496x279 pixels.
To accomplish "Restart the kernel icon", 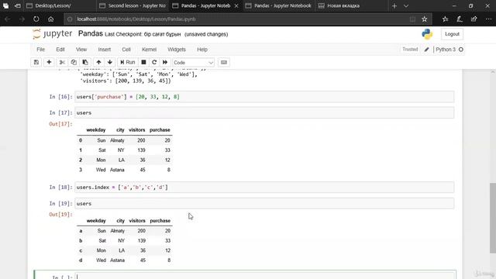I will [x=154, y=62].
